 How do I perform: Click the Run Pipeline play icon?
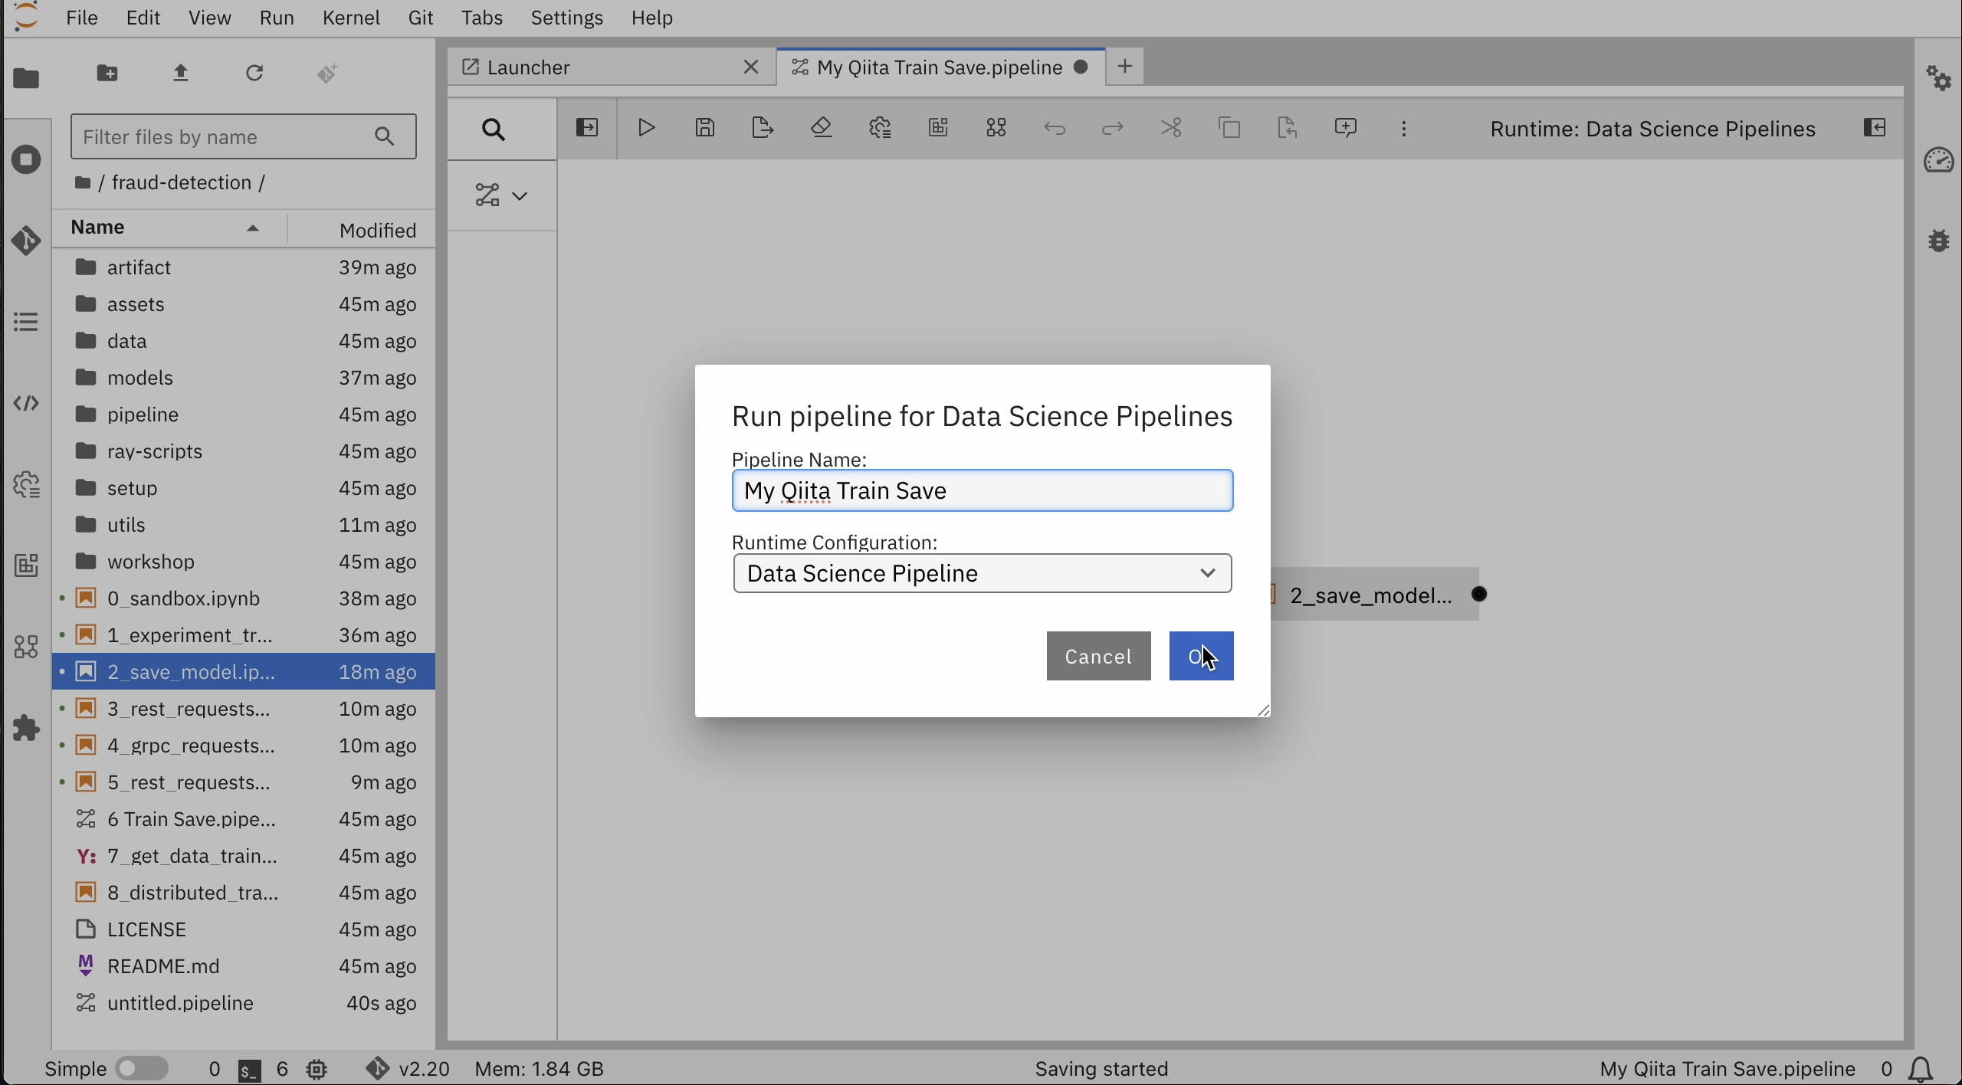[646, 128]
